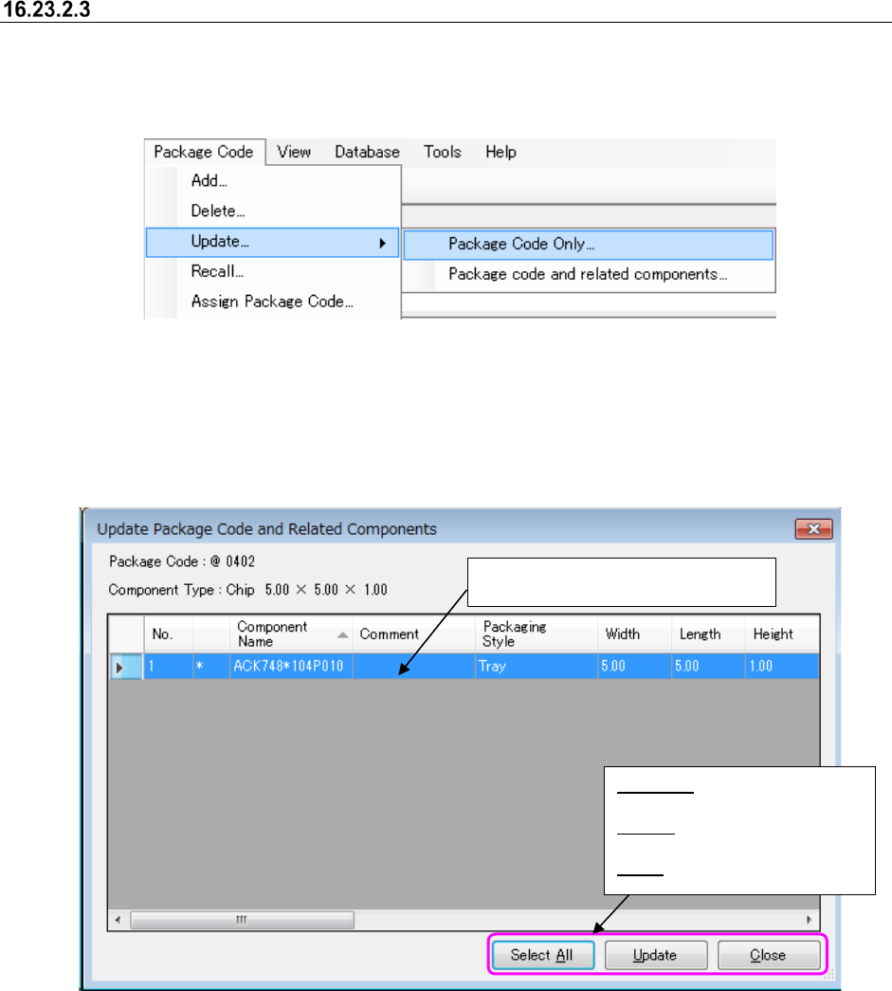This screenshot has width=892, height=991.
Task: Select row header arrow for row 1
Action: coord(126,667)
